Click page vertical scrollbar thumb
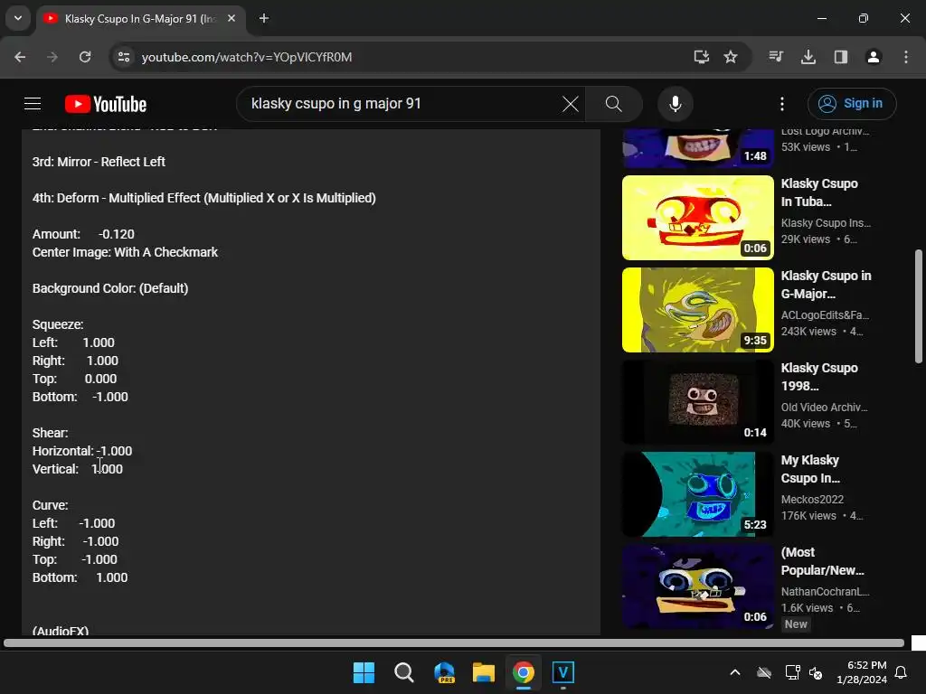Screen dimensions: 926x694 point(919,306)
